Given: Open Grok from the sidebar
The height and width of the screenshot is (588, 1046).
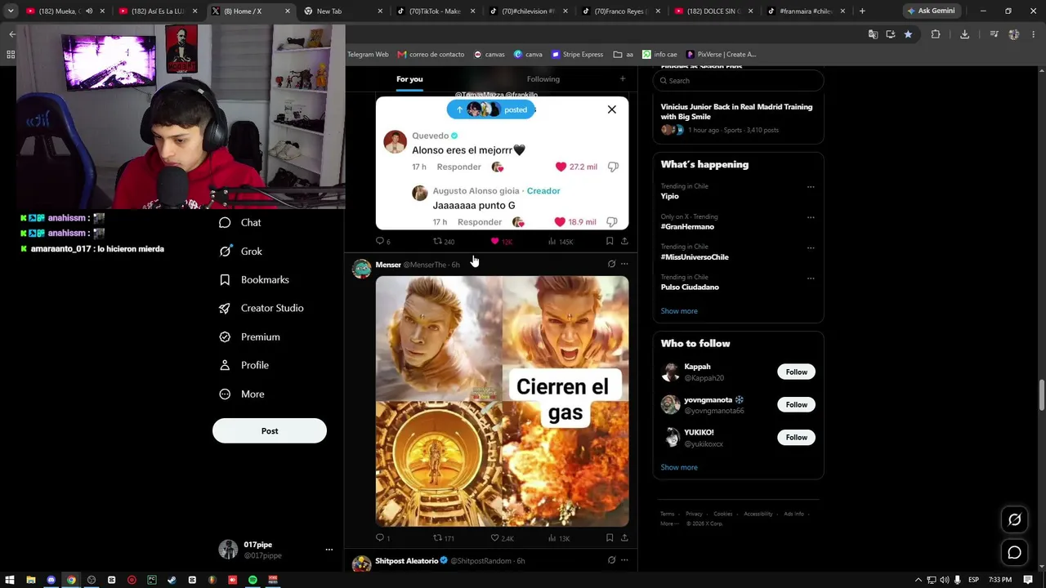Looking at the screenshot, I should tap(240, 251).
